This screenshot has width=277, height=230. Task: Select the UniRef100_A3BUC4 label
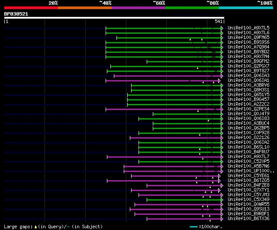(248, 123)
